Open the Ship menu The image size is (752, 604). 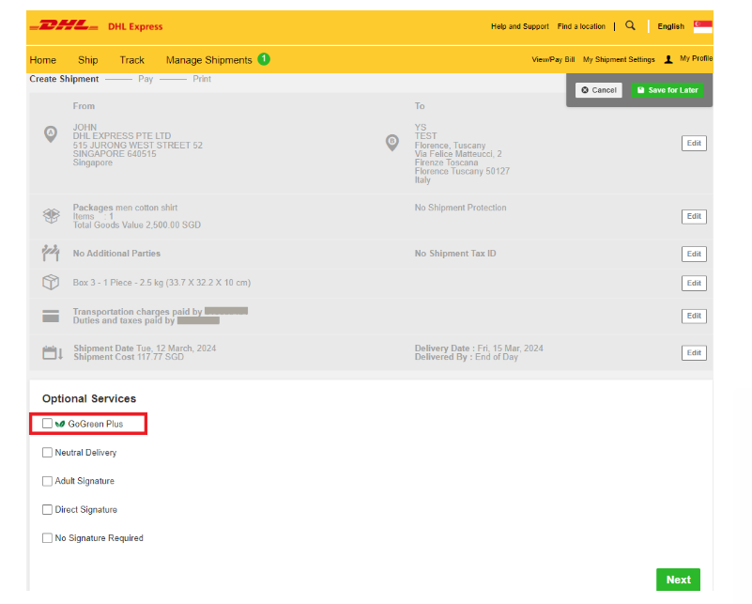[x=87, y=60]
